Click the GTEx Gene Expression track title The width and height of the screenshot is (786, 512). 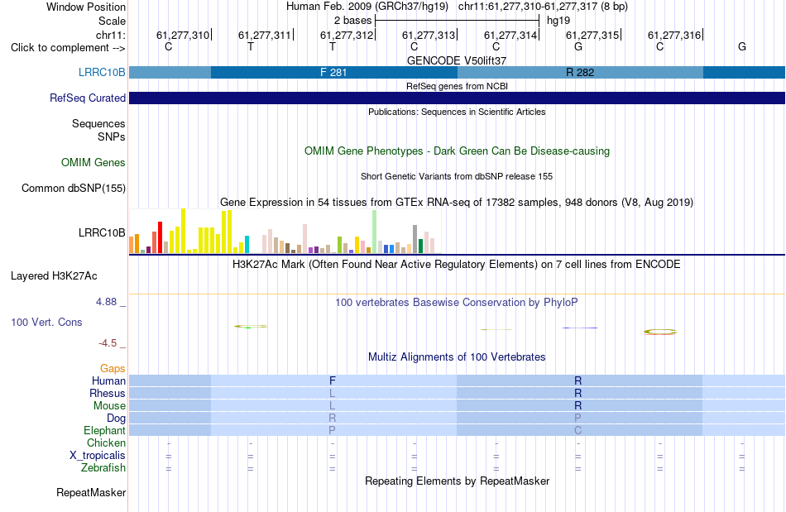click(457, 203)
